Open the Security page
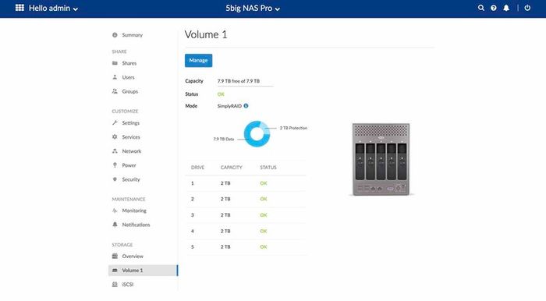546x301 pixels. [131, 179]
